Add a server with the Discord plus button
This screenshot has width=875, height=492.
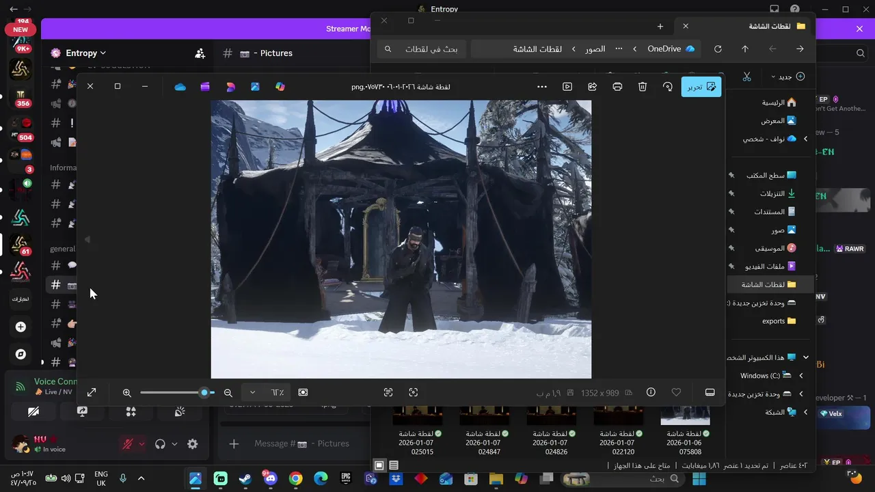click(21, 327)
